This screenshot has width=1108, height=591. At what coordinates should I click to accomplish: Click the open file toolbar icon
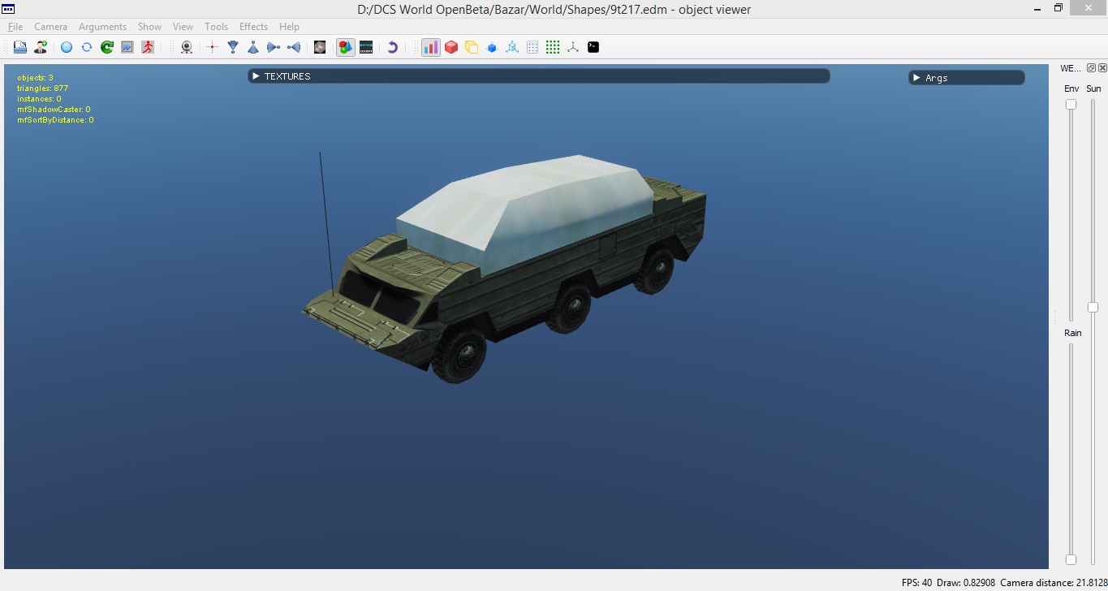(20, 47)
